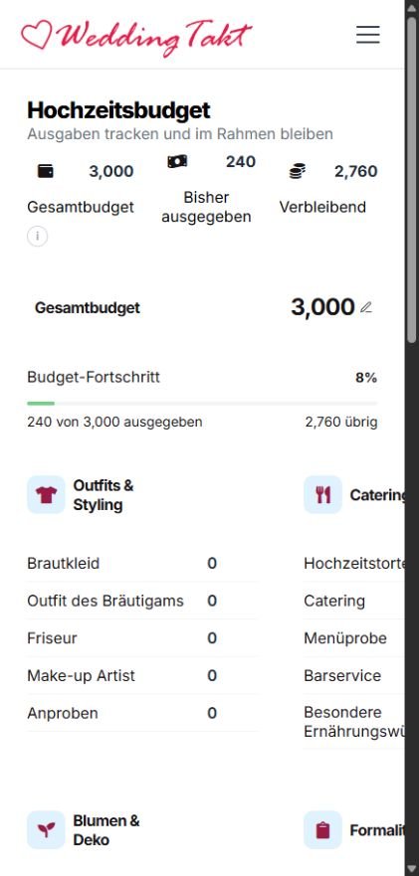Click the Anproben budget line
Image resolution: width=419 pixels, height=876 pixels.
coord(142,713)
